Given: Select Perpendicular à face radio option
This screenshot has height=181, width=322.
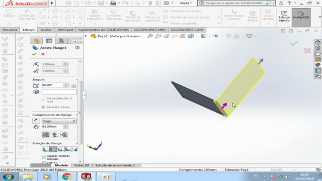Looking at the screenshot, I should tap(43, 100).
